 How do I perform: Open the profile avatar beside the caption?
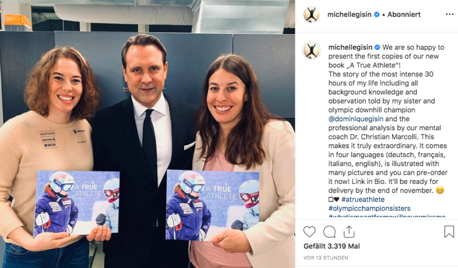311,50
